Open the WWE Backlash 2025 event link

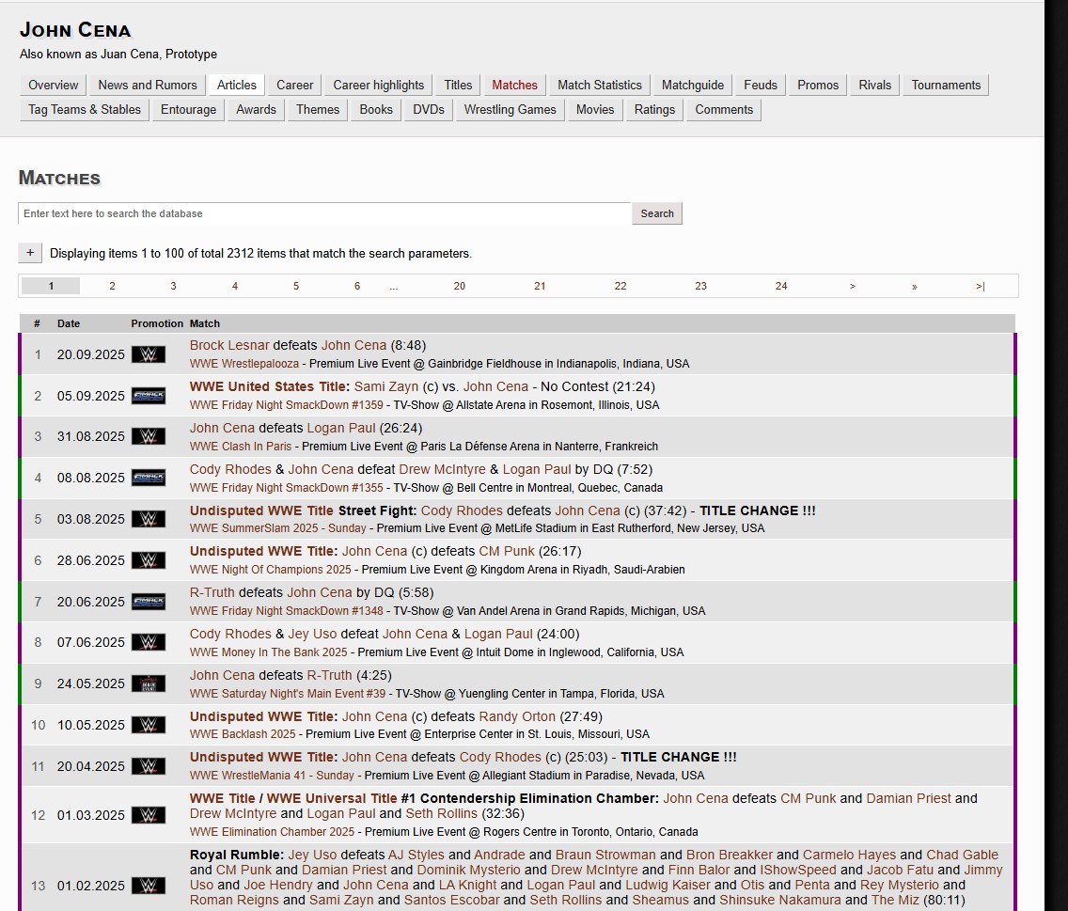coord(243,734)
